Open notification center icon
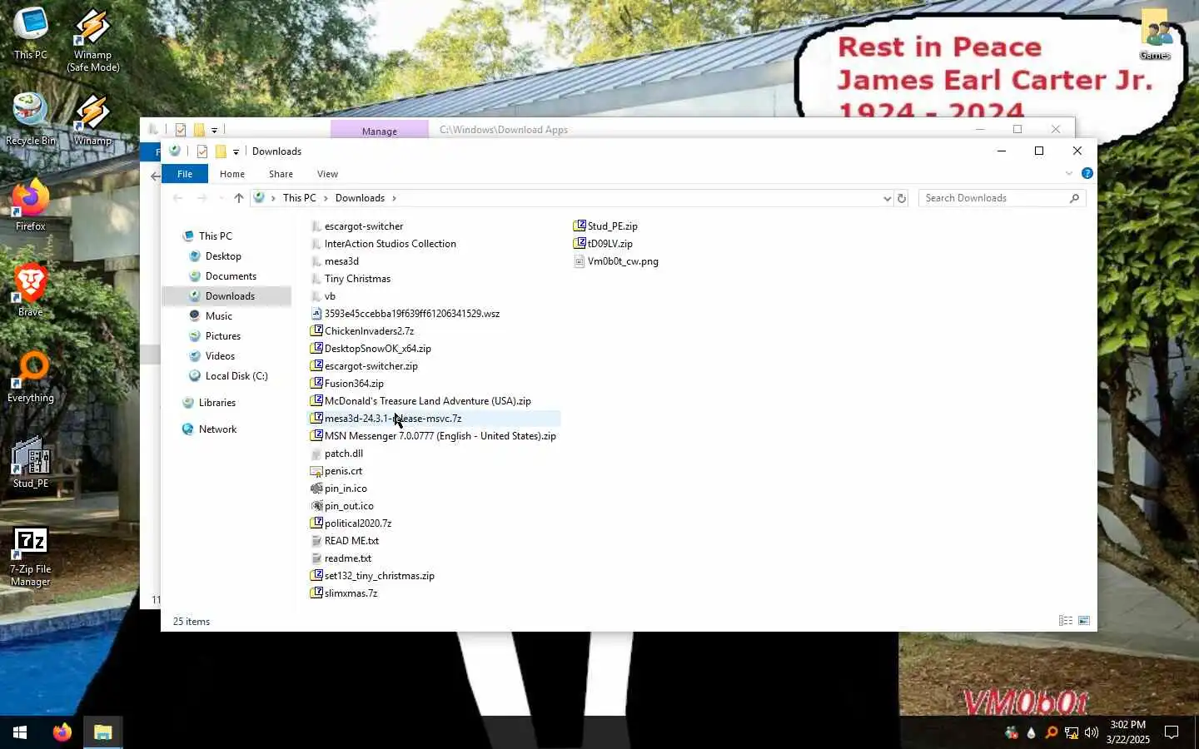The image size is (1199, 749). point(1172,732)
